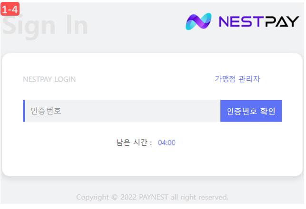Click 'all right reserved.' footer text
306x209 pixels.
[x=199, y=197]
